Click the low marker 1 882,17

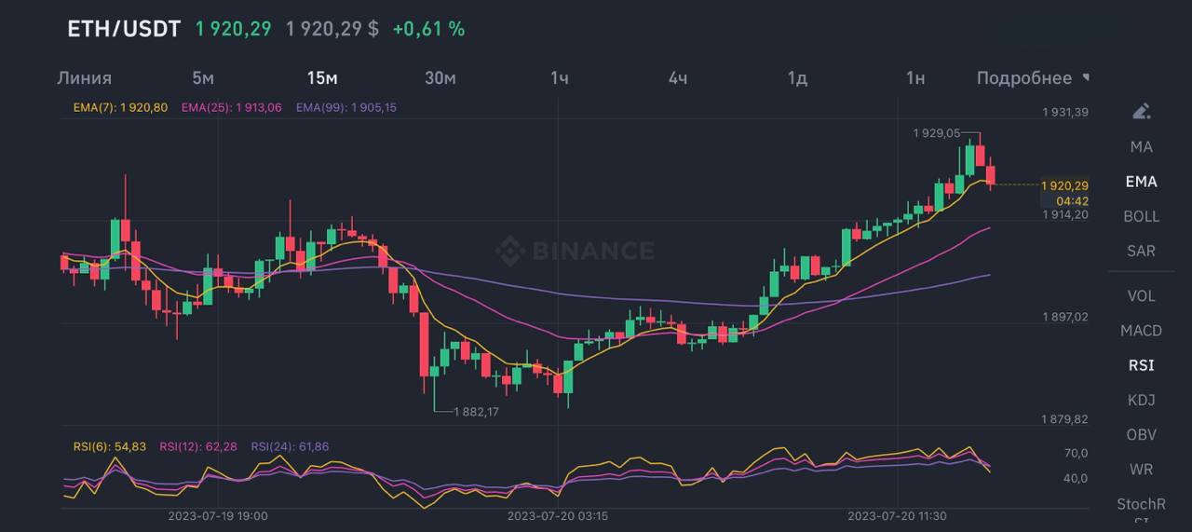[x=476, y=412]
